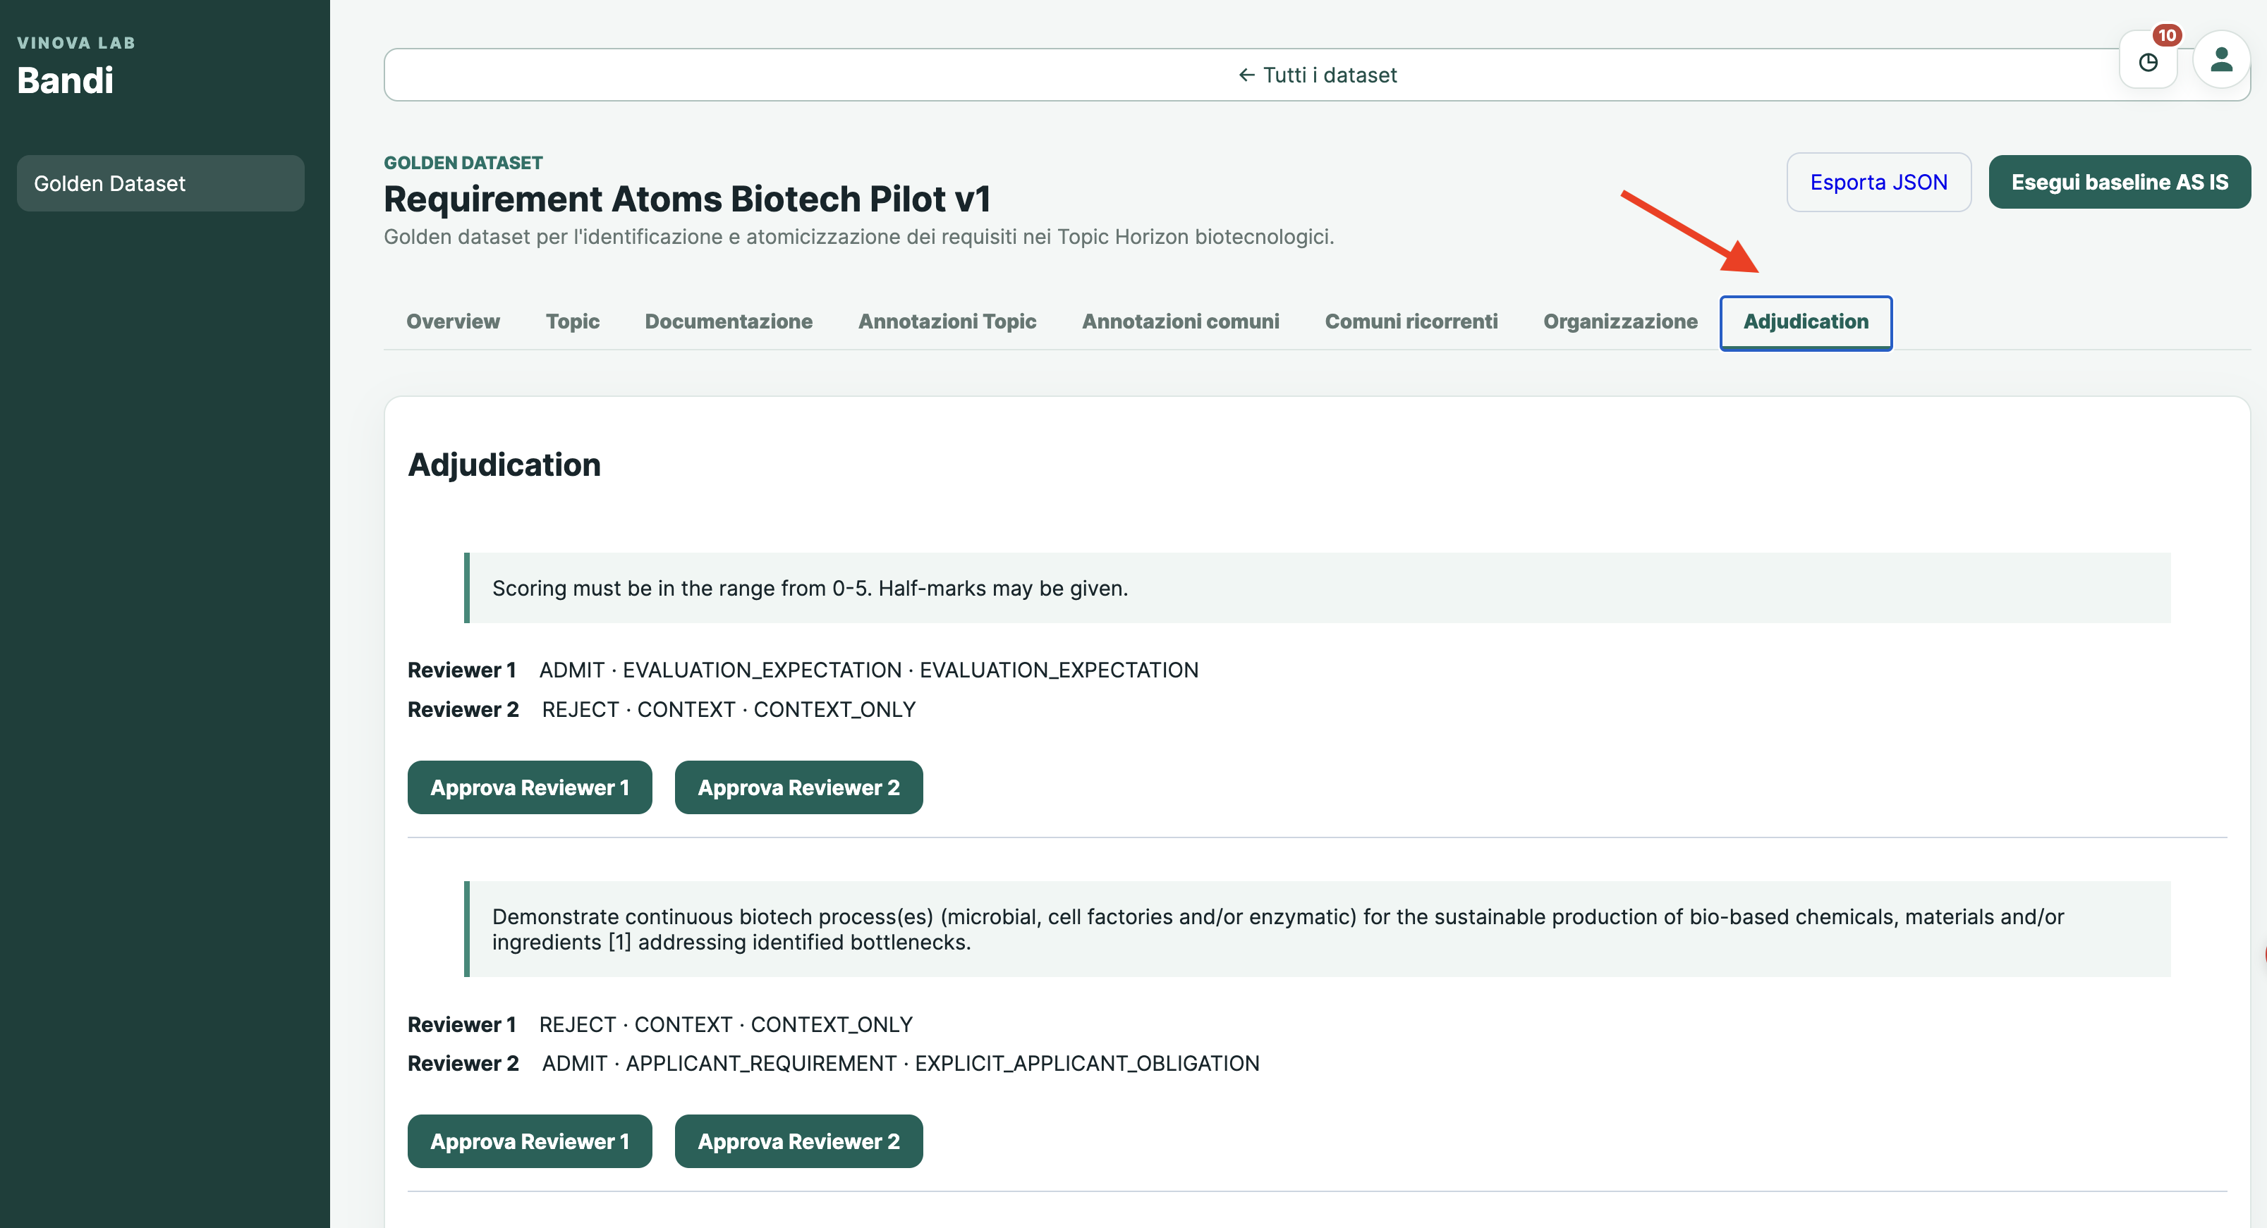
Task: Select the Annotazioni comuni tab
Action: tap(1180, 321)
